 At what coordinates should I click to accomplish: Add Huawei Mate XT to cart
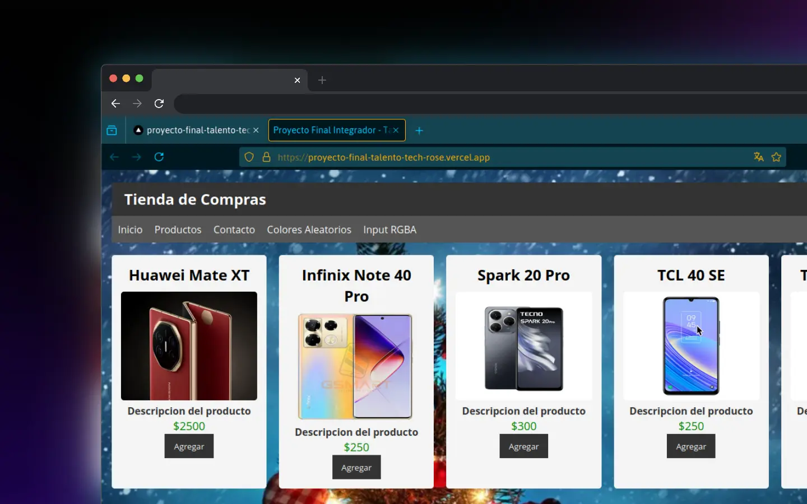(x=189, y=446)
